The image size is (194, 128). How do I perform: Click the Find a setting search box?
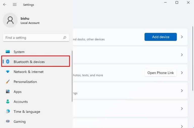[x=33, y=38]
